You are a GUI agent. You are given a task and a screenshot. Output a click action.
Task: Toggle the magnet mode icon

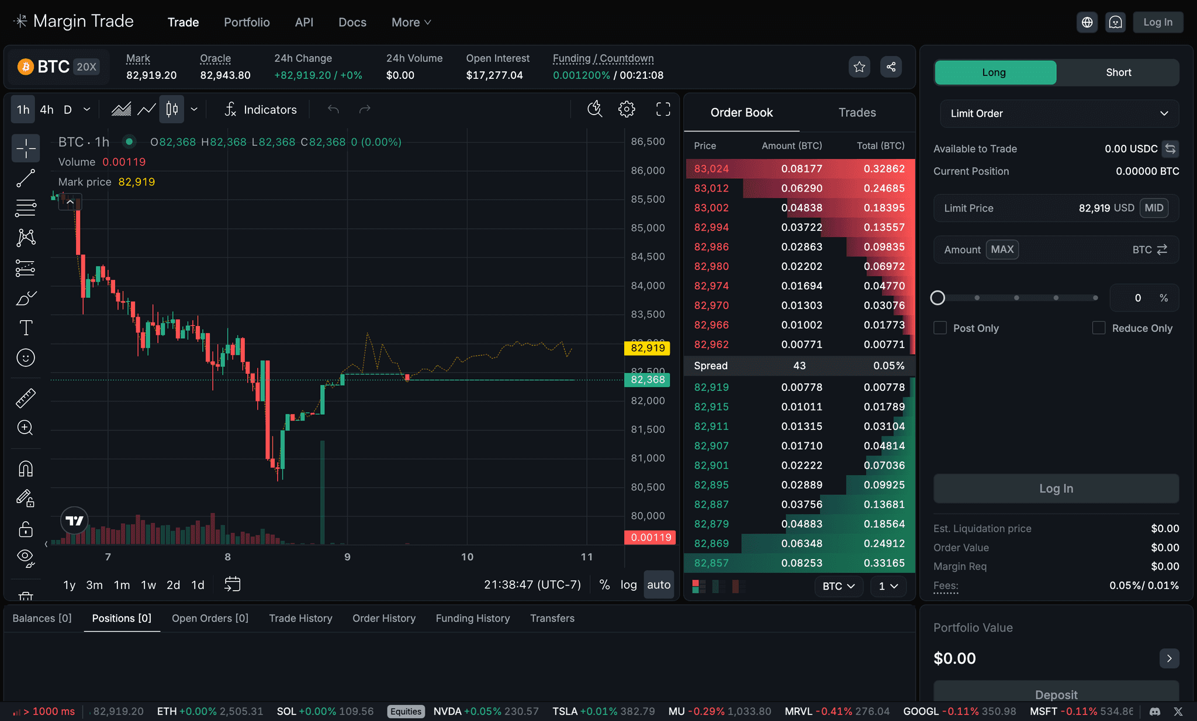[x=26, y=469]
